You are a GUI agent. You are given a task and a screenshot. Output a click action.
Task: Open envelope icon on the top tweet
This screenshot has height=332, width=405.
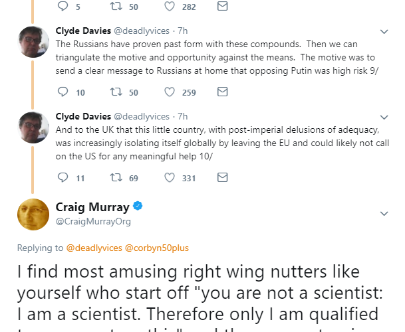(223, 7)
